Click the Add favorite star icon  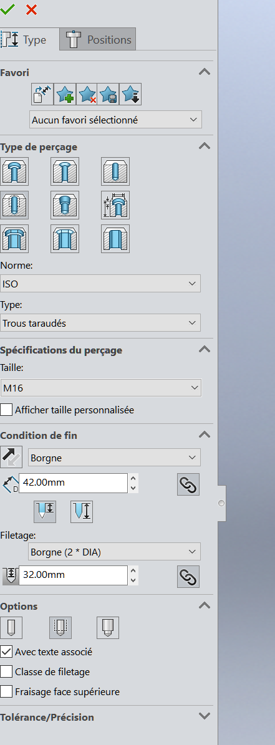coord(65,95)
